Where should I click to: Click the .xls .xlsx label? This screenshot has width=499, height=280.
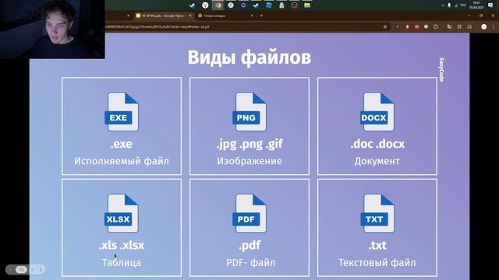pos(122,246)
